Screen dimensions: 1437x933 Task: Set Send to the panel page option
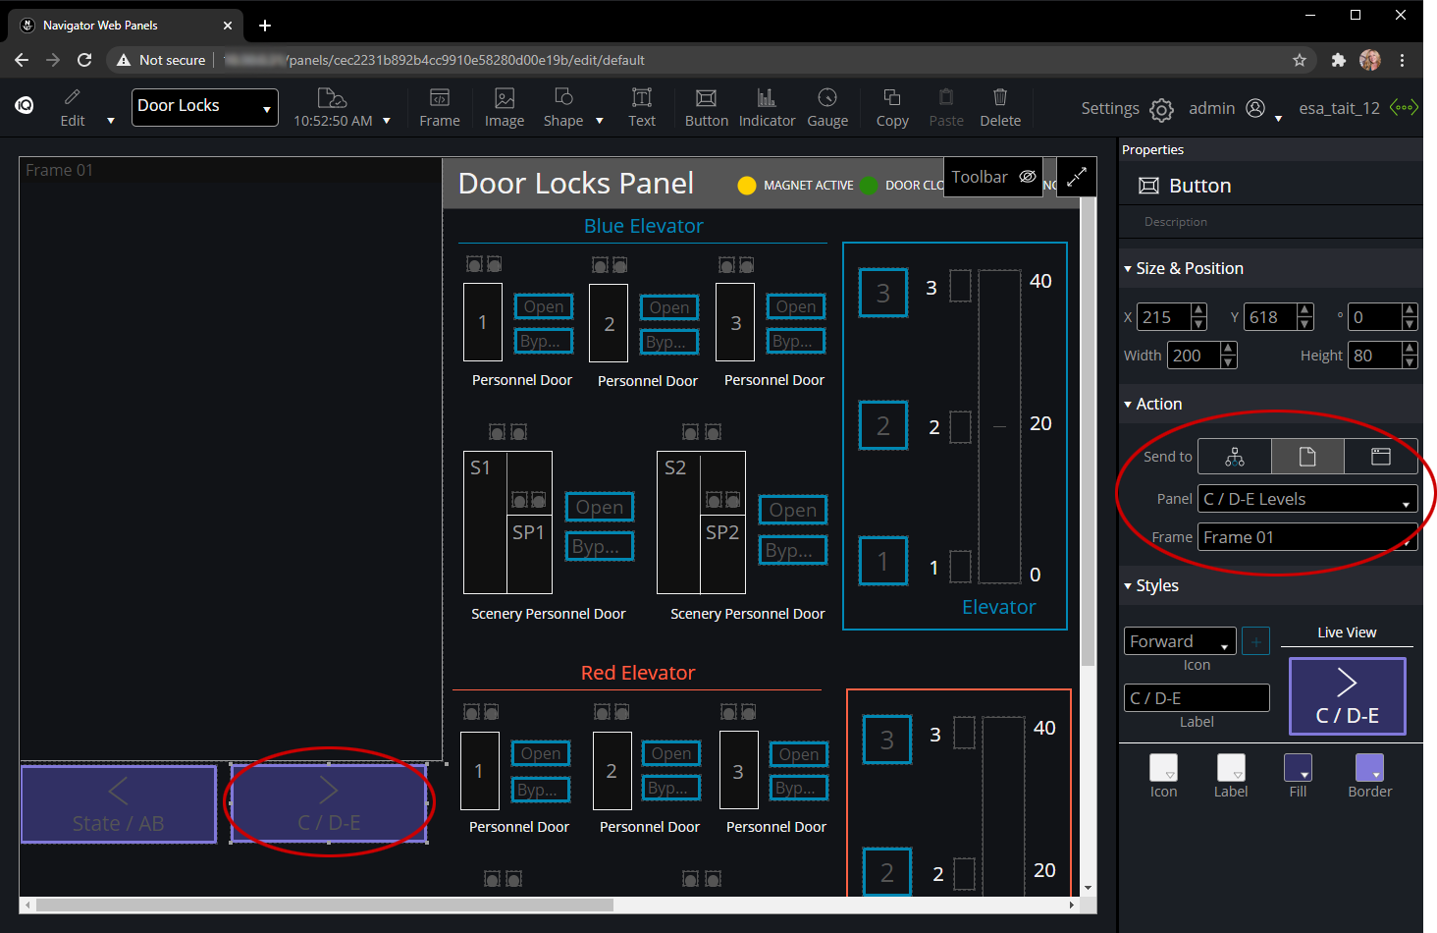coord(1307,457)
